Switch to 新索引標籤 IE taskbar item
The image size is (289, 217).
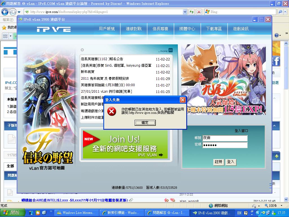pos(122,213)
